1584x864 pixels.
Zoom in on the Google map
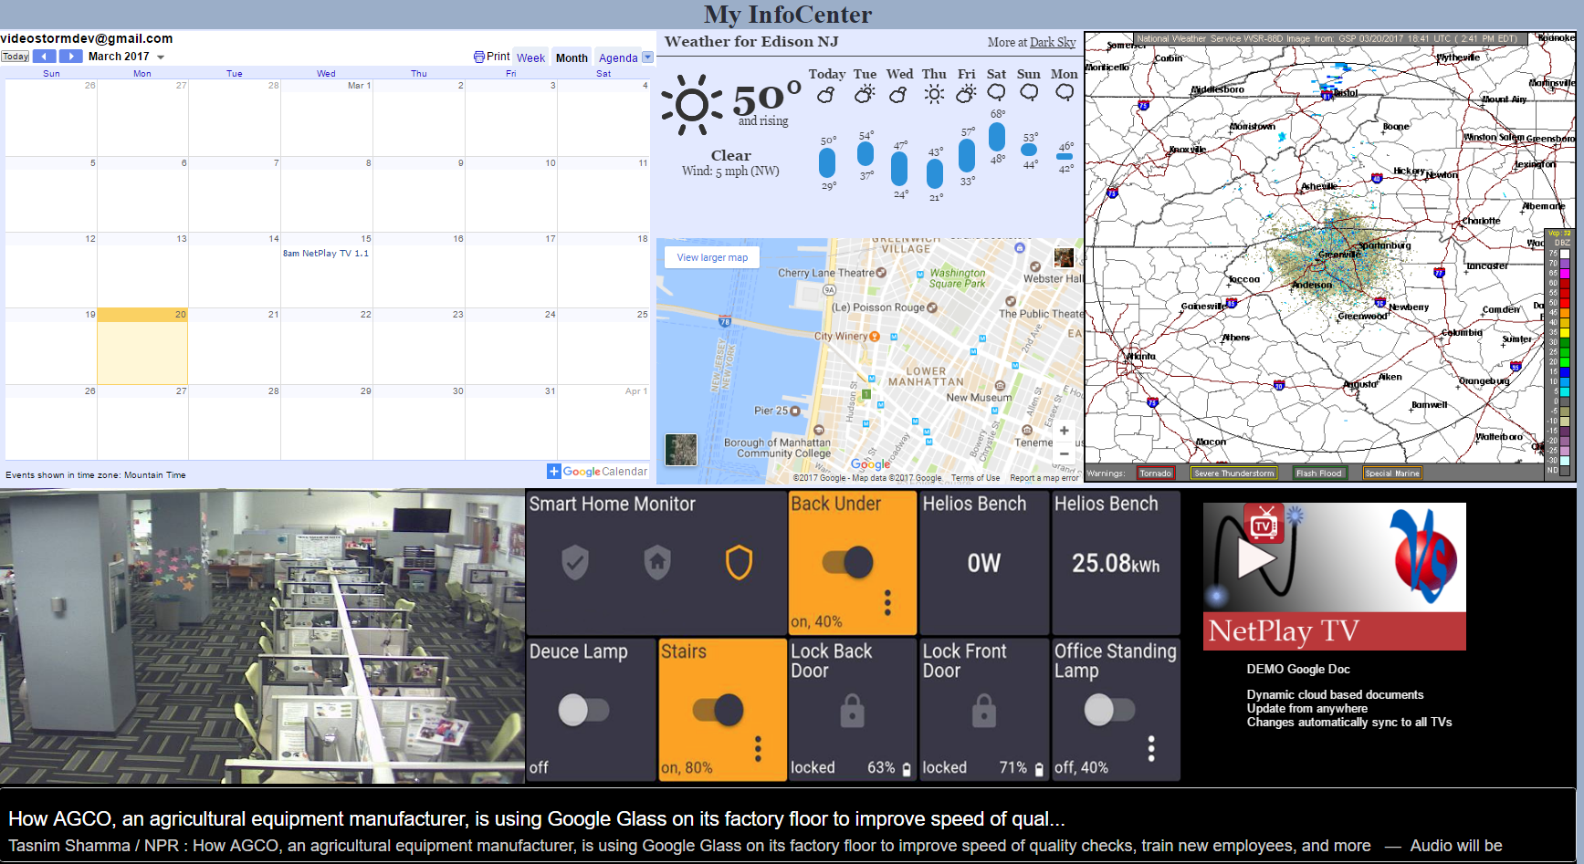[1064, 431]
